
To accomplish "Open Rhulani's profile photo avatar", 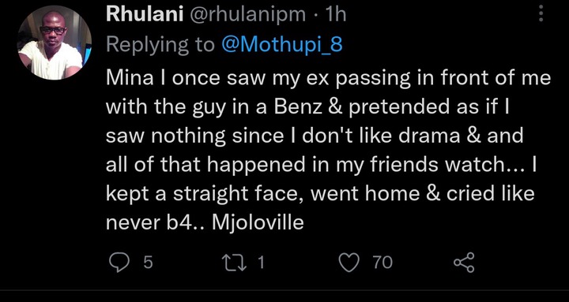I will 55,43.
